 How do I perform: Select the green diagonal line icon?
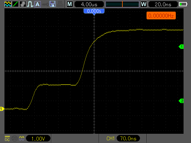(15, 4)
